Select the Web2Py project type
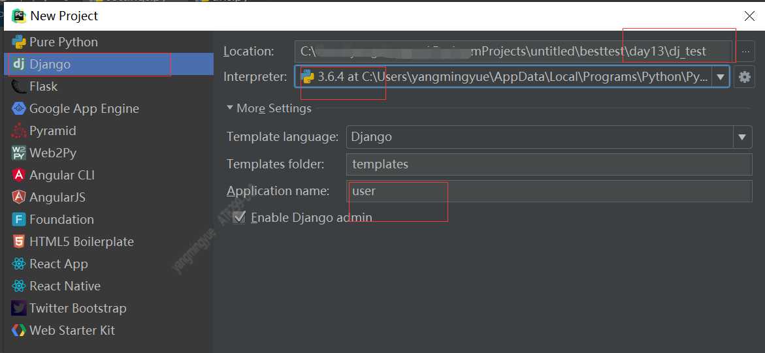Screen dimensions: 765x353 pos(108,153)
